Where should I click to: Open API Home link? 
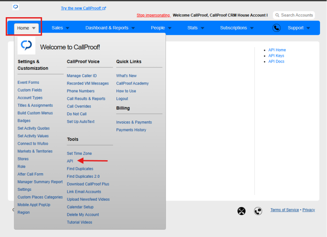(x=277, y=50)
